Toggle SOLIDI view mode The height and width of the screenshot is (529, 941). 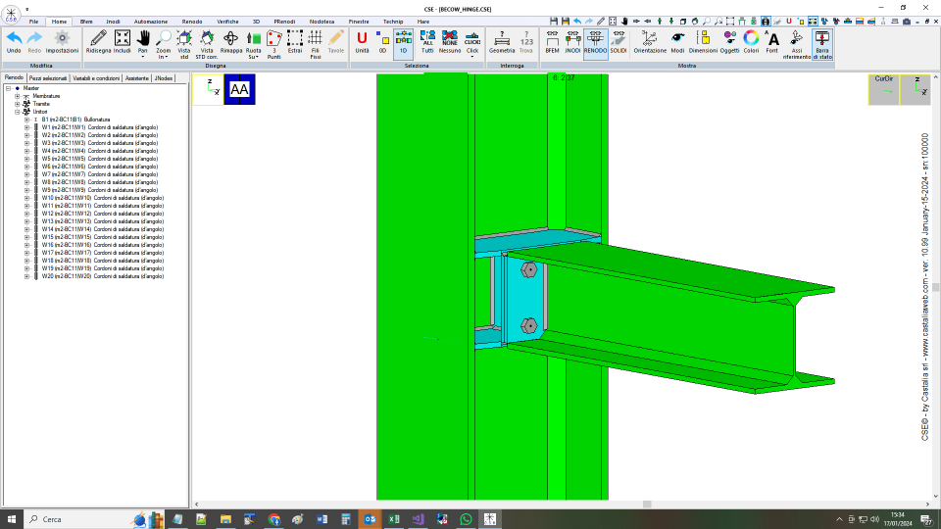coord(619,42)
